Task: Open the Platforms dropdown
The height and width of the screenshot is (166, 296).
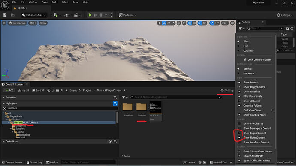Action: (127, 15)
